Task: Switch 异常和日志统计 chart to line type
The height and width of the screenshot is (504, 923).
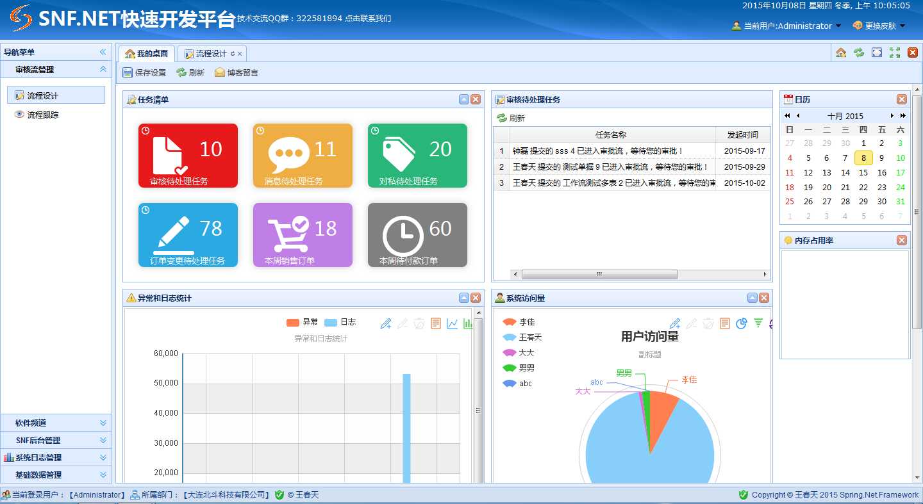Action: click(453, 324)
